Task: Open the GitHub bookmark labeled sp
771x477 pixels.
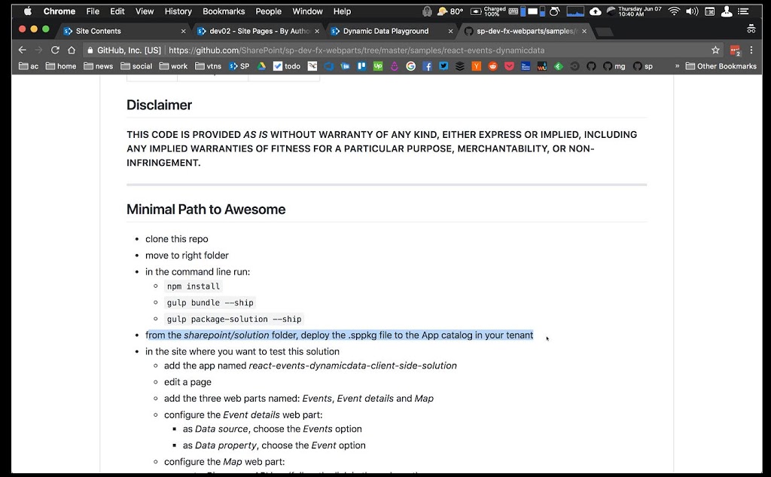Action: [x=643, y=66]
